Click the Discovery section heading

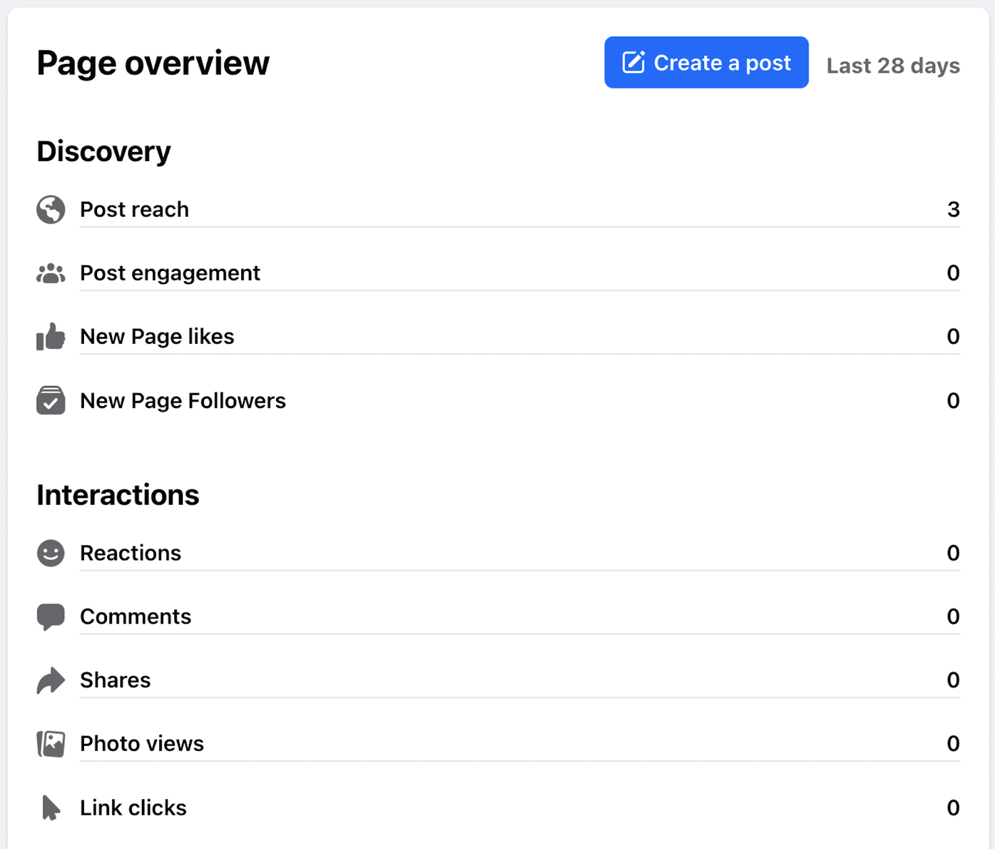coord(103,150)
